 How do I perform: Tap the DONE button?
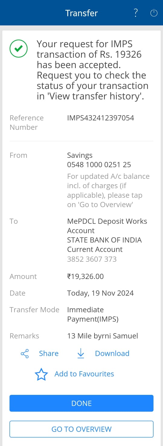[x=81, y=403]
